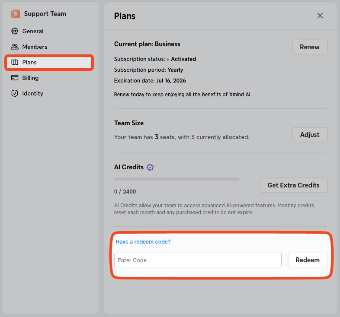The width and height of the screenshot is (340, 317).
Task: Click the AI Credits usage progress bar
Action: coord(176,180)
